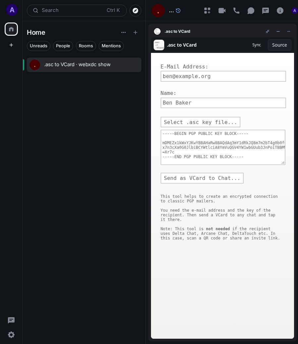Click the Sync button

pyautogui.click(x=257, y=45)
